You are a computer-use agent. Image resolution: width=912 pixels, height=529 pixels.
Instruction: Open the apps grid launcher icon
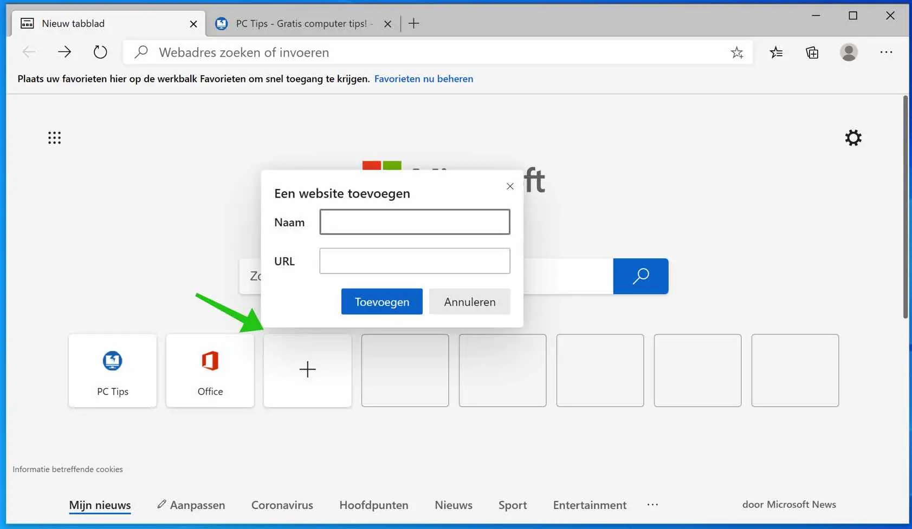coord(54,138)
